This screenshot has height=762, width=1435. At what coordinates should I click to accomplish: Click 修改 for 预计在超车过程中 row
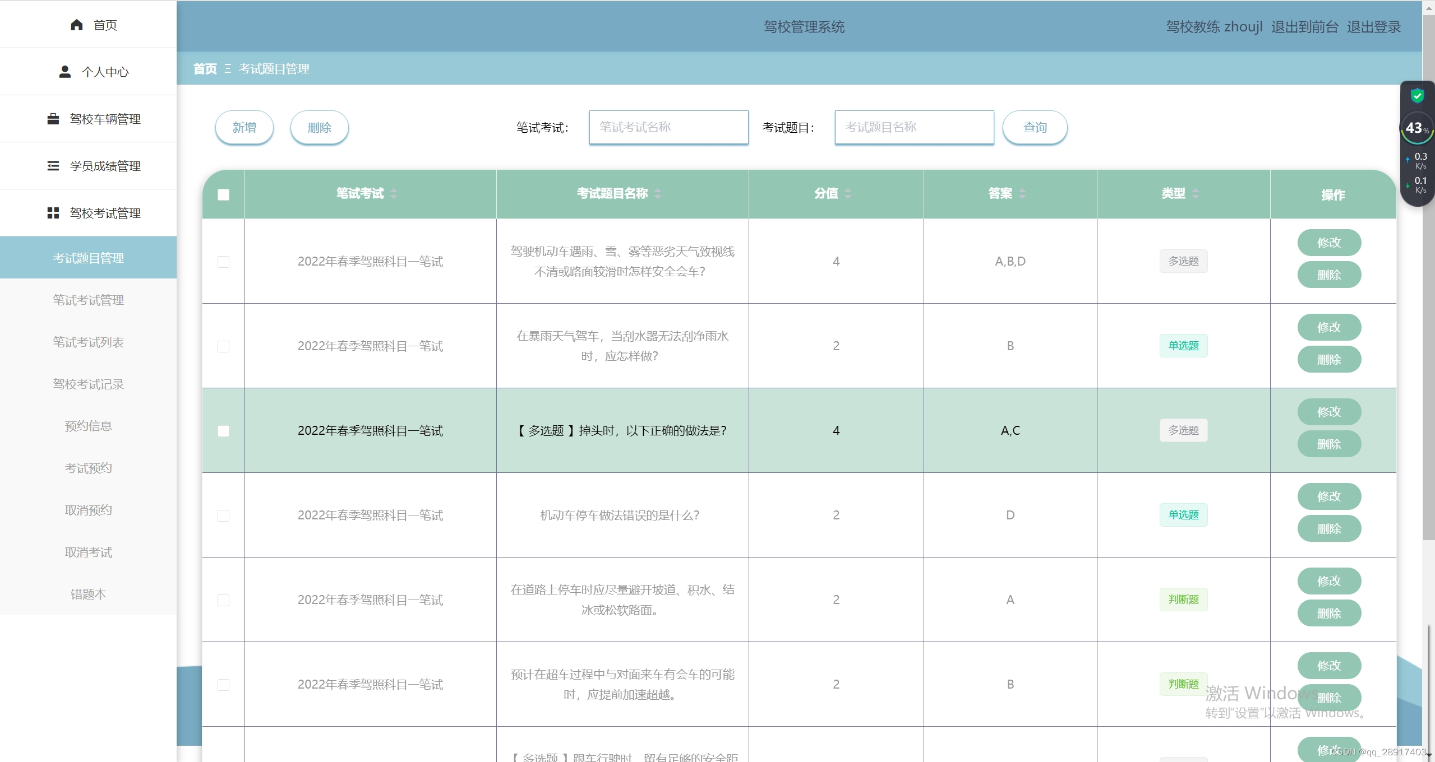click(x=1329, y=666)
